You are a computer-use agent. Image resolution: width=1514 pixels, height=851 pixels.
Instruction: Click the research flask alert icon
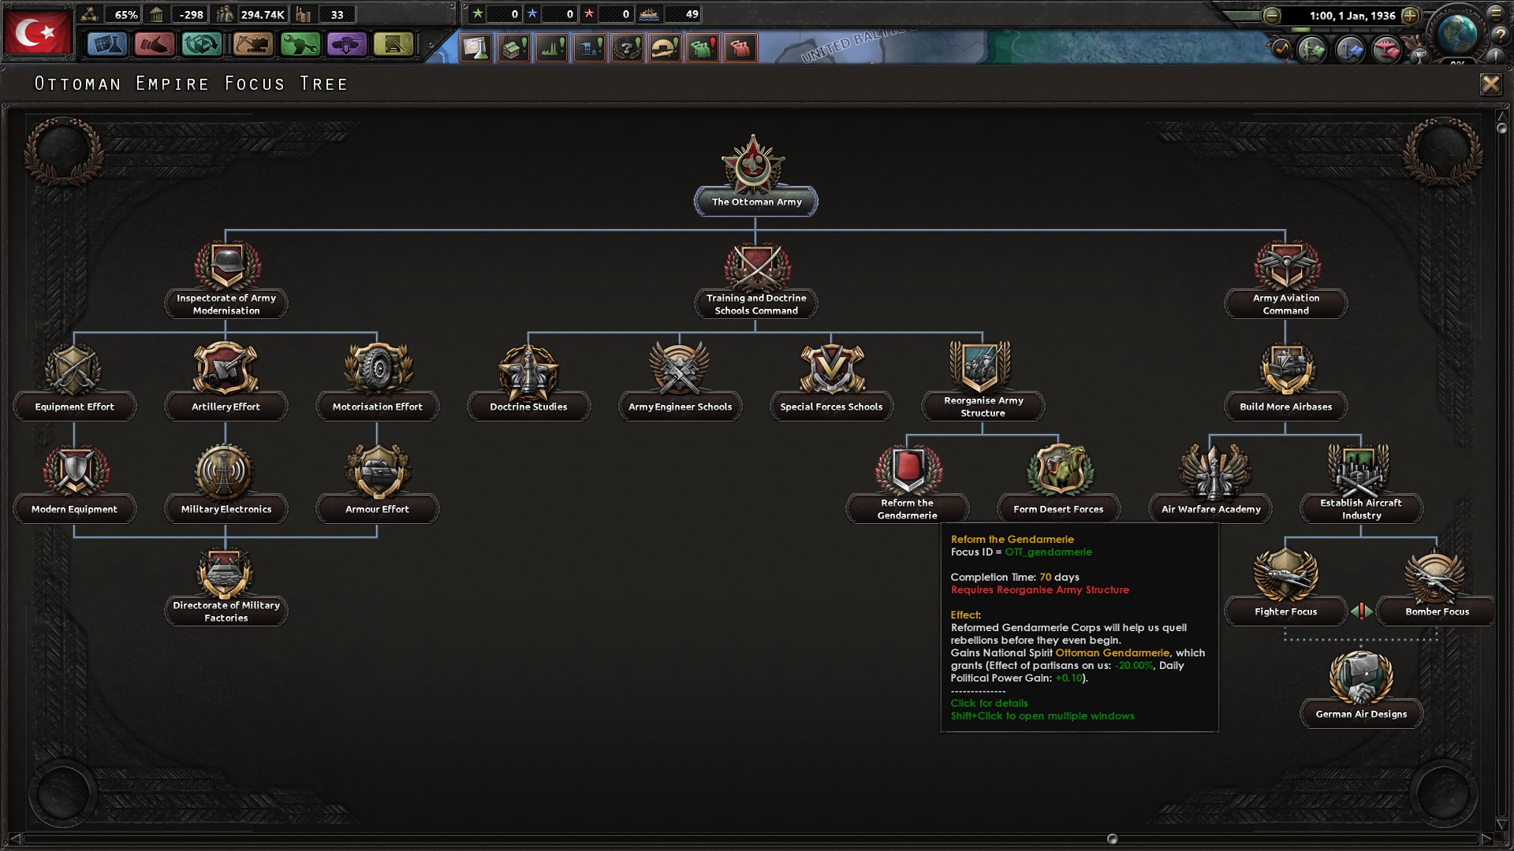(x=476, y=48)
